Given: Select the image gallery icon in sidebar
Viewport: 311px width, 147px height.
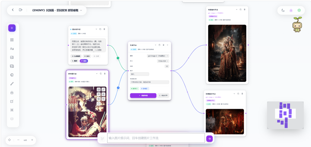Looking at the screenshot, I should point(12,66).
